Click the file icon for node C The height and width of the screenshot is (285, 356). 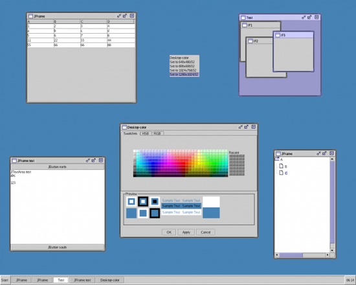[x=281, y=173]
